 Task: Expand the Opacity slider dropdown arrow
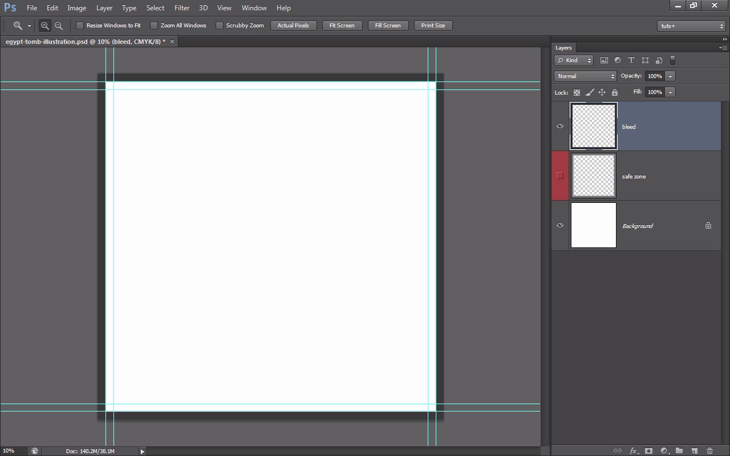pyautogui.click(x=671, y=76)
